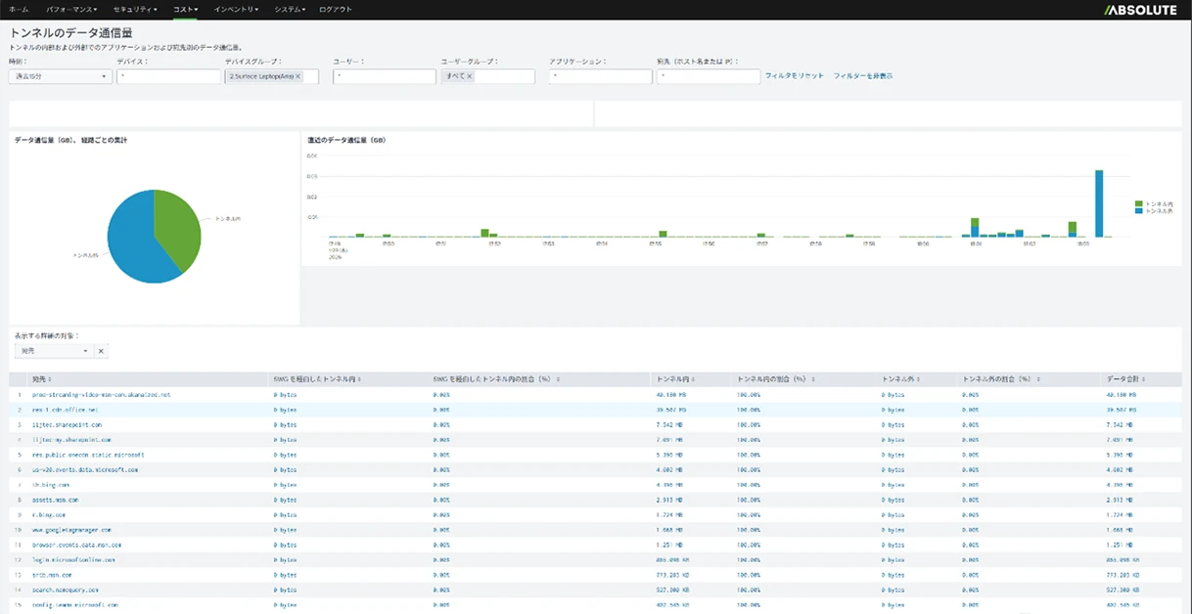Toggle トンネル内 green legend entry in bar chart

click(x=1154, y=203)
